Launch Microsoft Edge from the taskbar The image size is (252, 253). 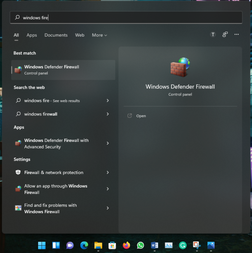click(84, 245)
